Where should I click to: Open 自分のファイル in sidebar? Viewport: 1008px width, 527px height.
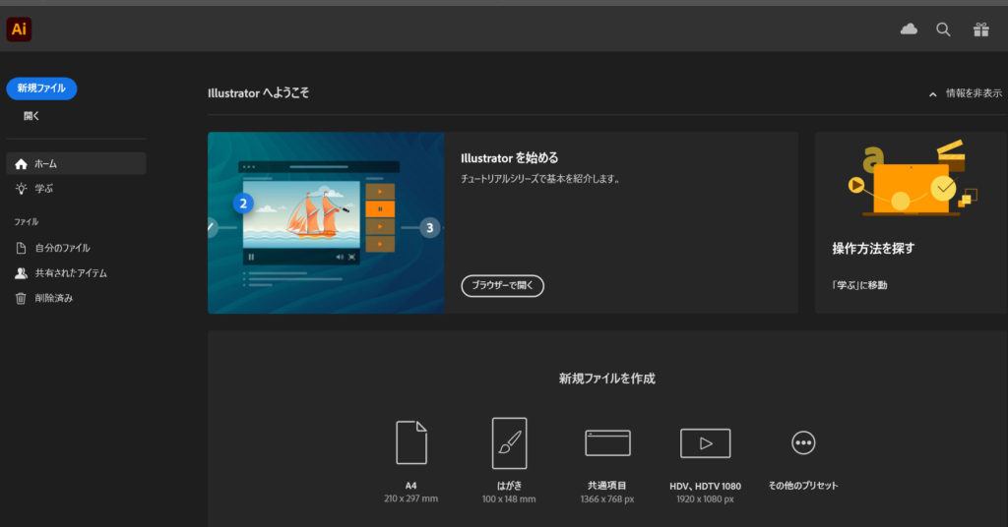pyautogui.click(x=62, y=248)
